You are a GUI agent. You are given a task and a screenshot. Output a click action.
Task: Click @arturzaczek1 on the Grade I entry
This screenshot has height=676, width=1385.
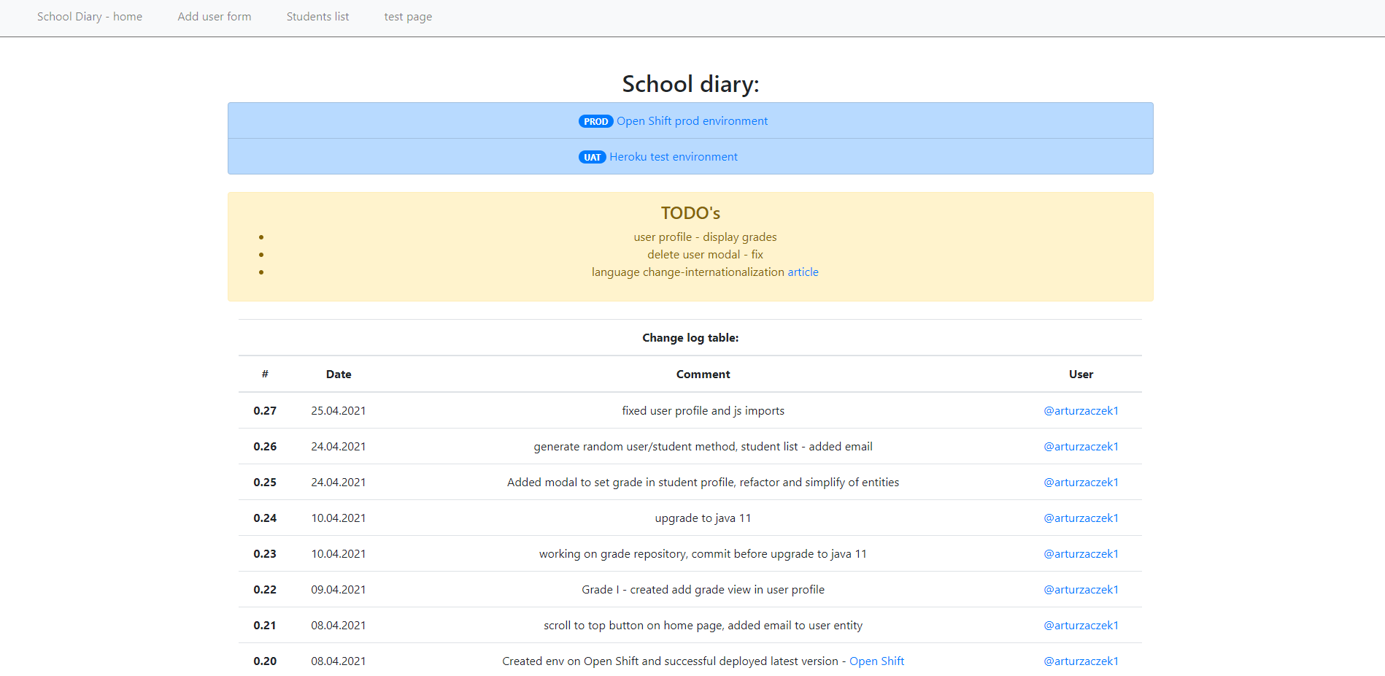point(1081,589)
